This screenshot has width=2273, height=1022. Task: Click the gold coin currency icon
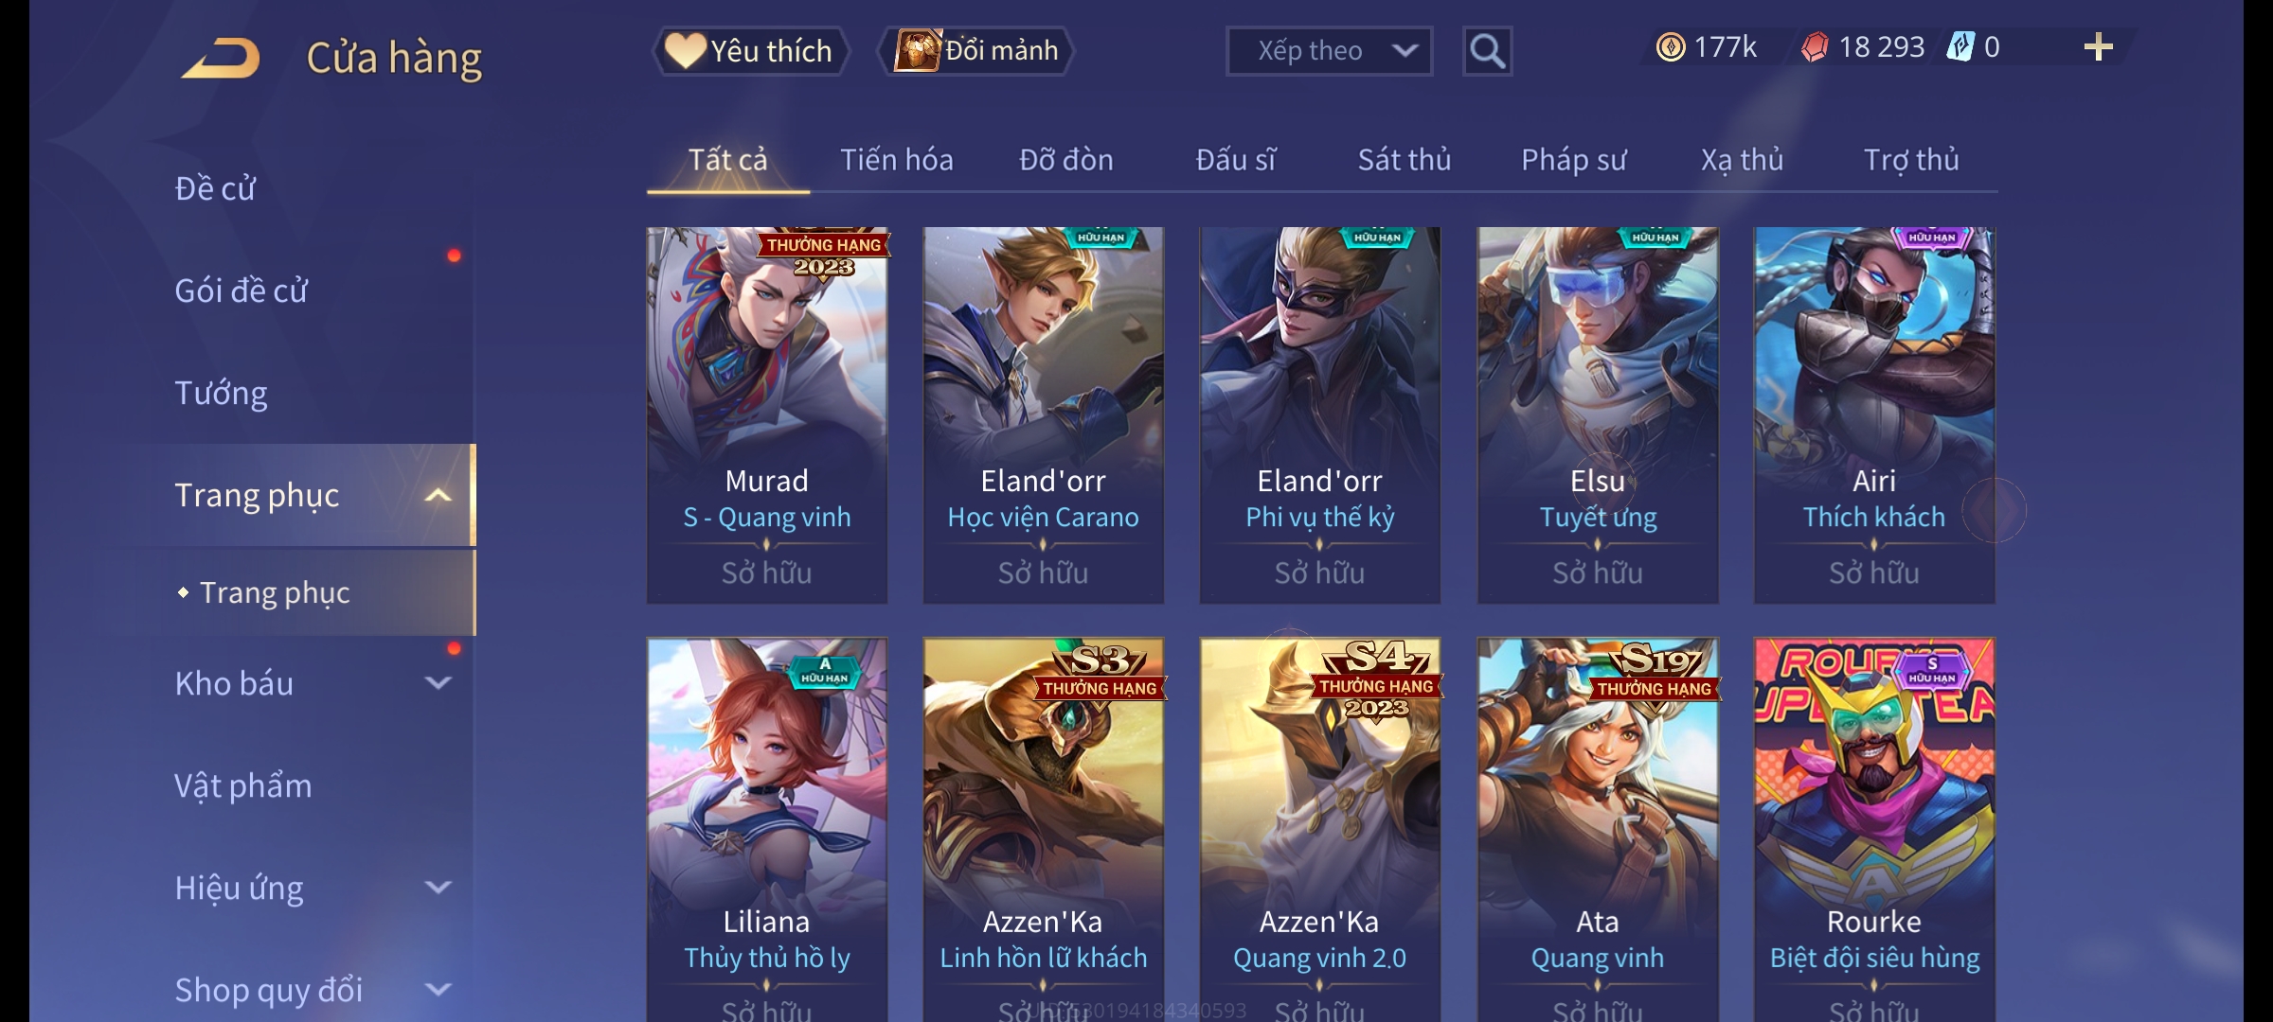point(1671,47)
